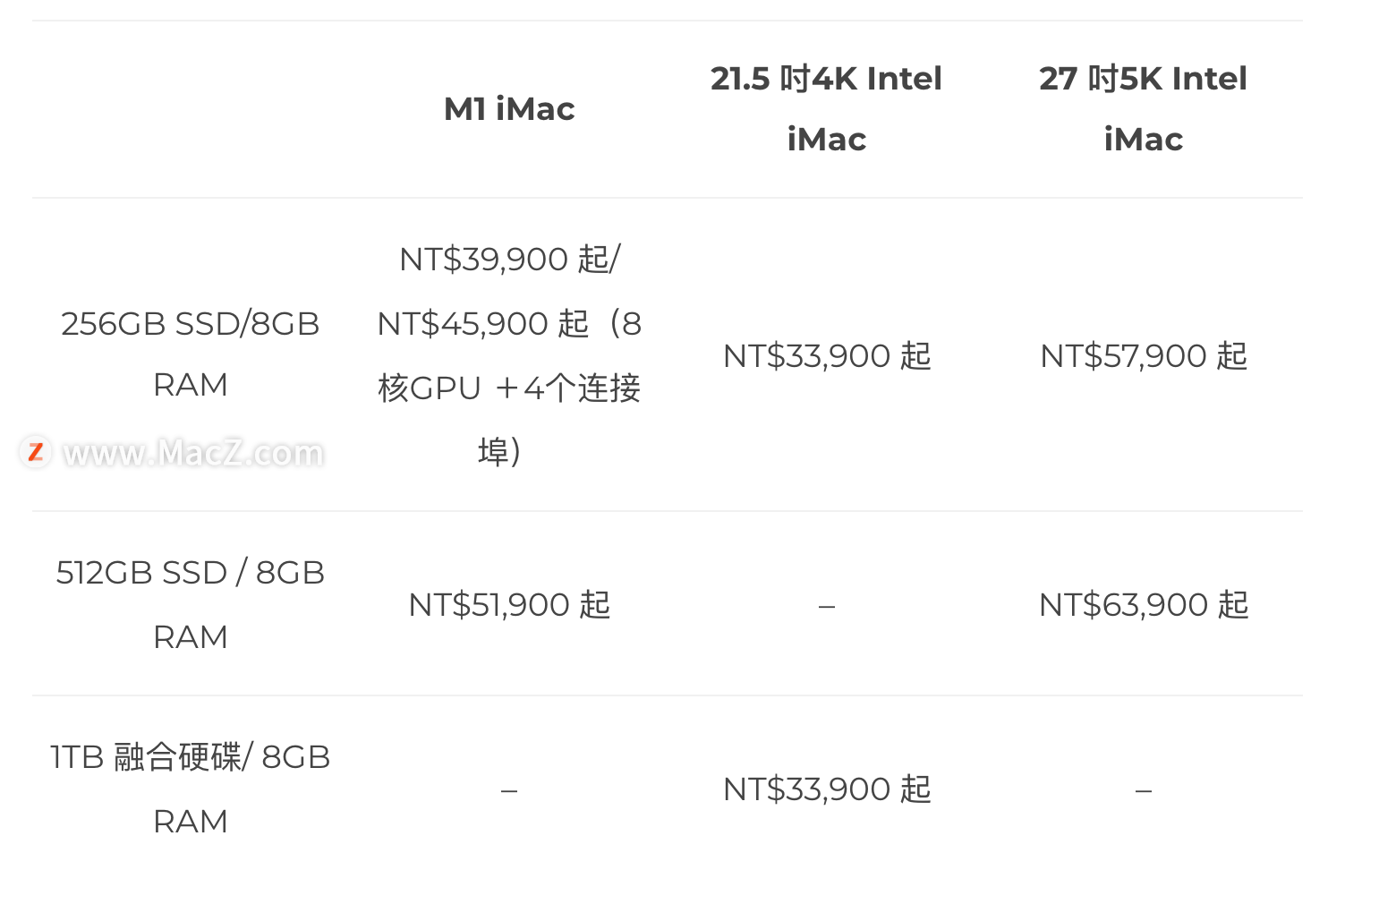Open the www.MacZ.com watermark link

click(193, 453)
